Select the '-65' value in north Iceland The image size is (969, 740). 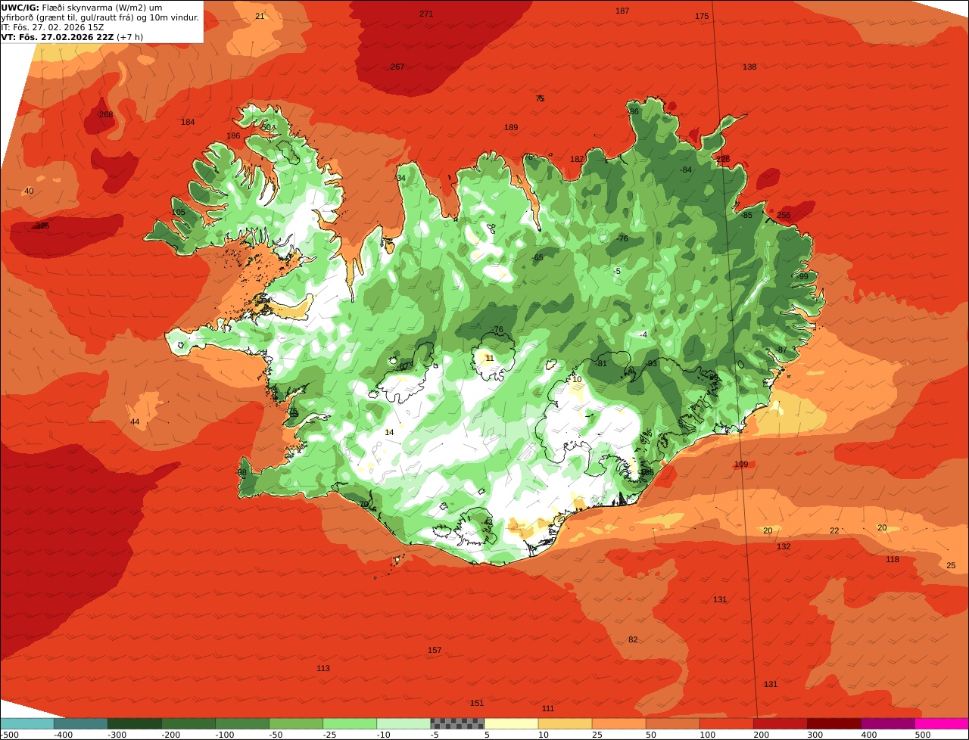tap(537, 257)
